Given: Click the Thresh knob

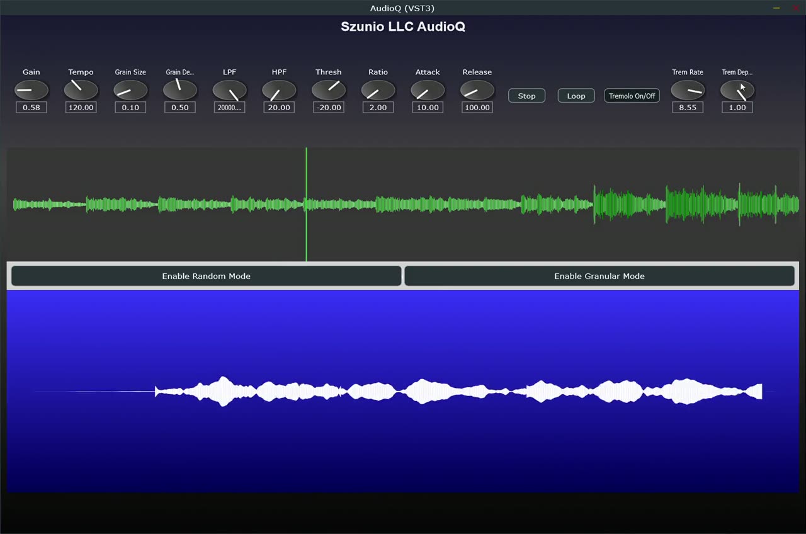Looking at the screenshot, I should [x=329, y=90].
